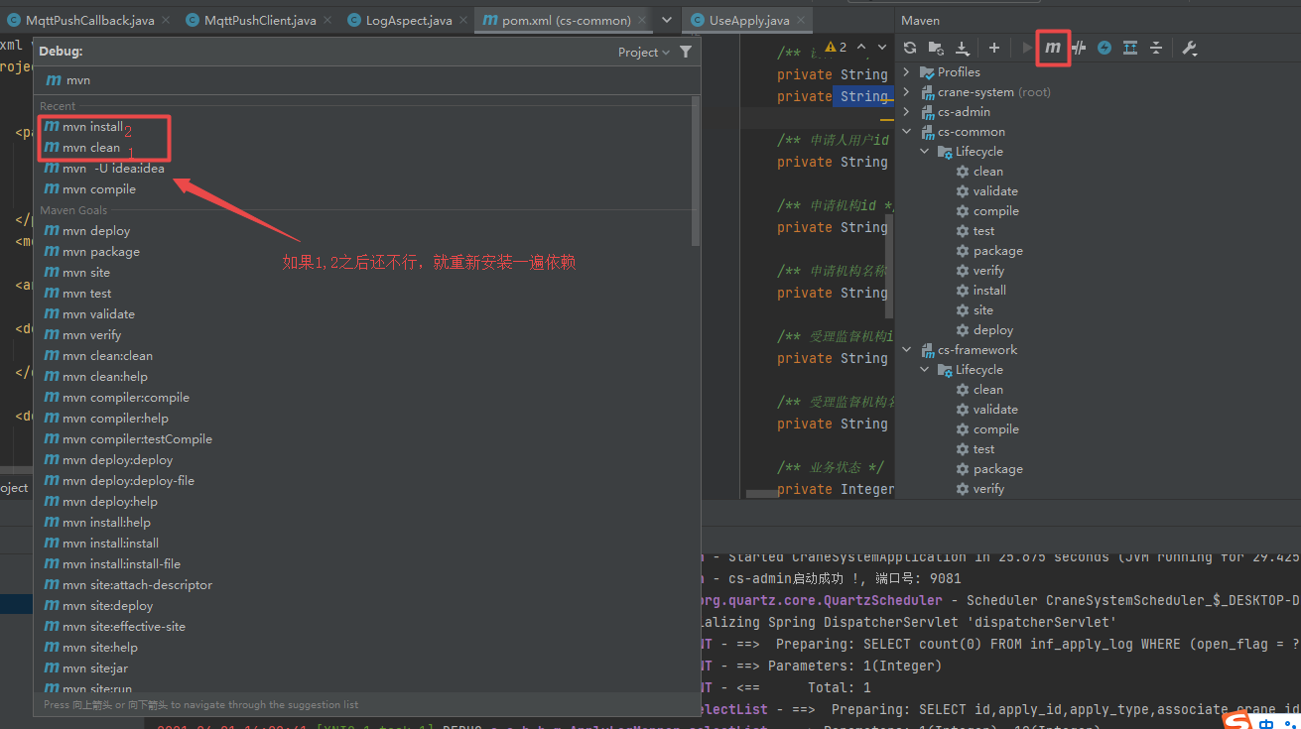The image size is (1301, 729).
Task: Reload all Maven projects
Action: pos(909,47)
